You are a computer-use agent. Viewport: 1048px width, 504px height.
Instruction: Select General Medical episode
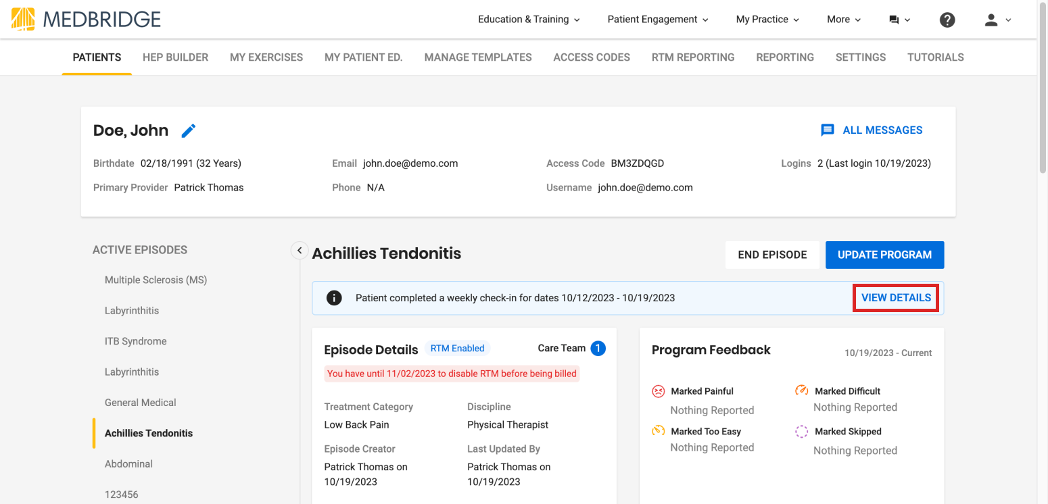coord(140,403)
